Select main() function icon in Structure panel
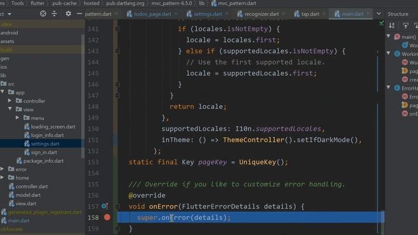Screen dimensions: 418x235 pos(397,37)
